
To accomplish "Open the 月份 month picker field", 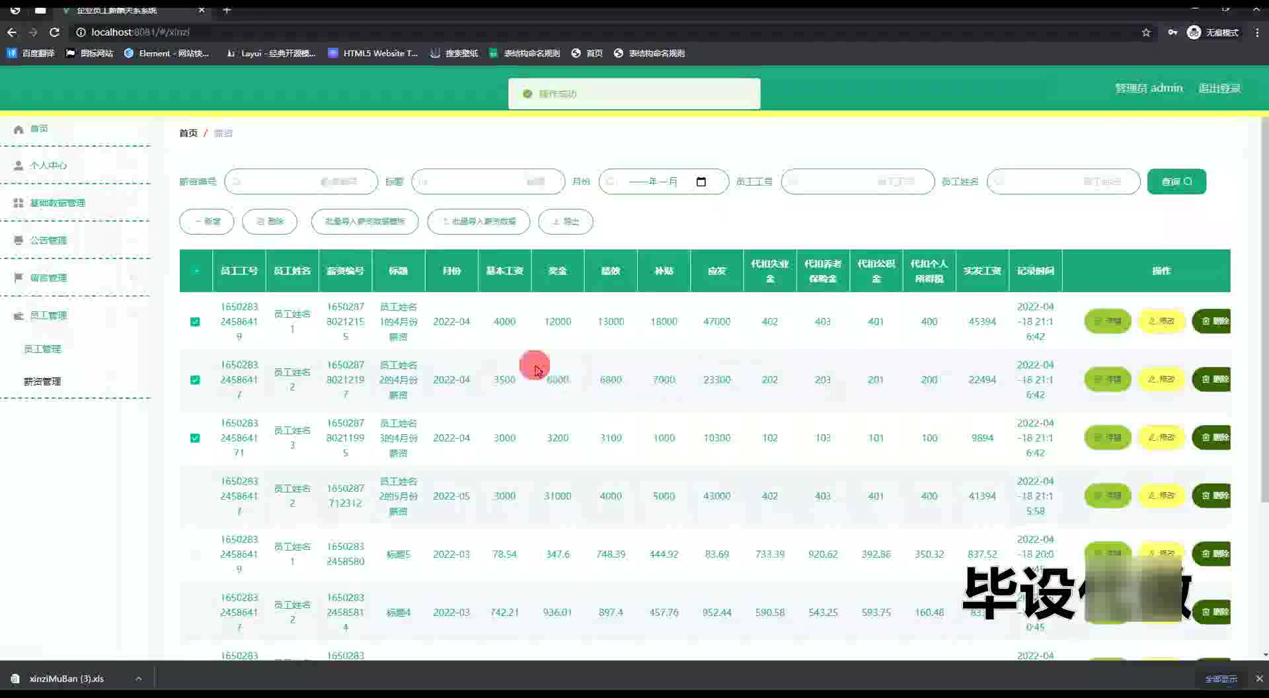I will click(x=664, y=182).
